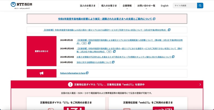Click PDF badge on the March 1 notice
The width and height of the screenshot is (214, 110).
84,43
